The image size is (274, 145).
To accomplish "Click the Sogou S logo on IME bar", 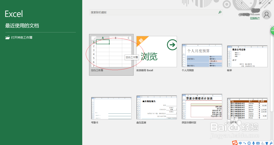I will pos(235,143).
